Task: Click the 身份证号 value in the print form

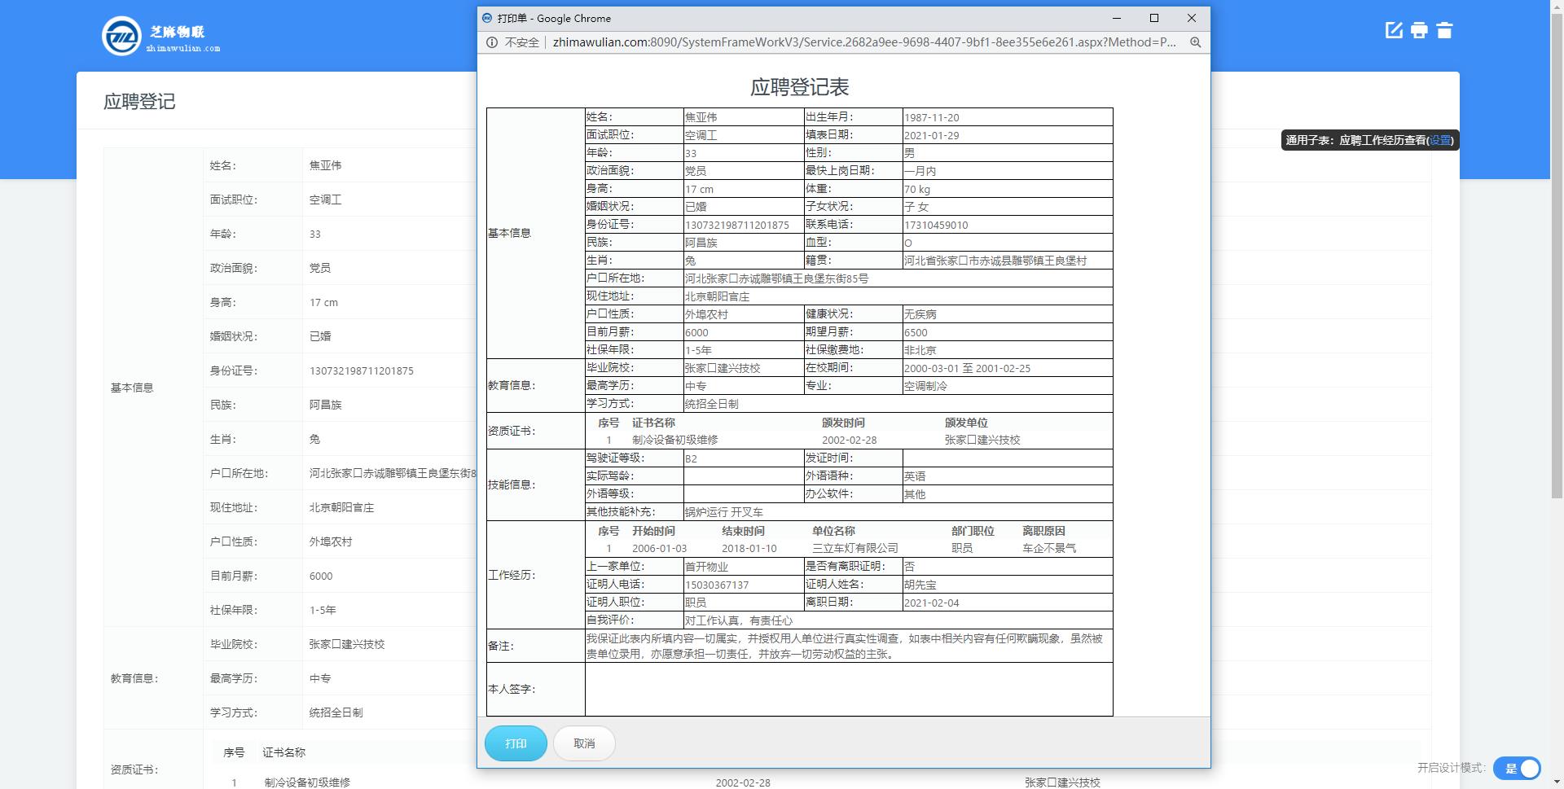Action: (x=736, y=225)
